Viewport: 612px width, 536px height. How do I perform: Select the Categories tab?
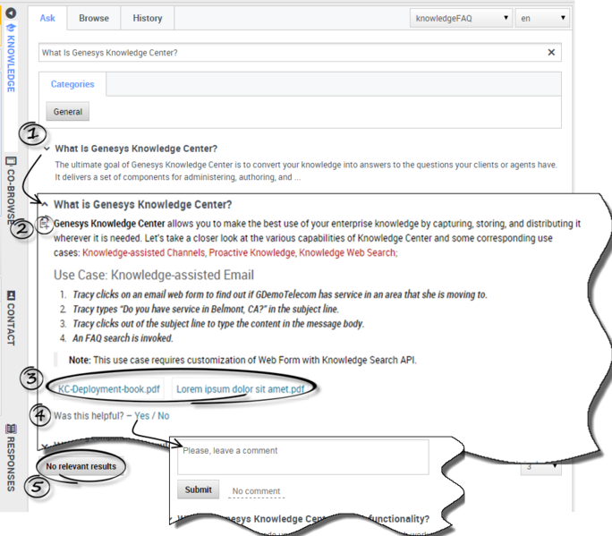click(x=72, y=84)
